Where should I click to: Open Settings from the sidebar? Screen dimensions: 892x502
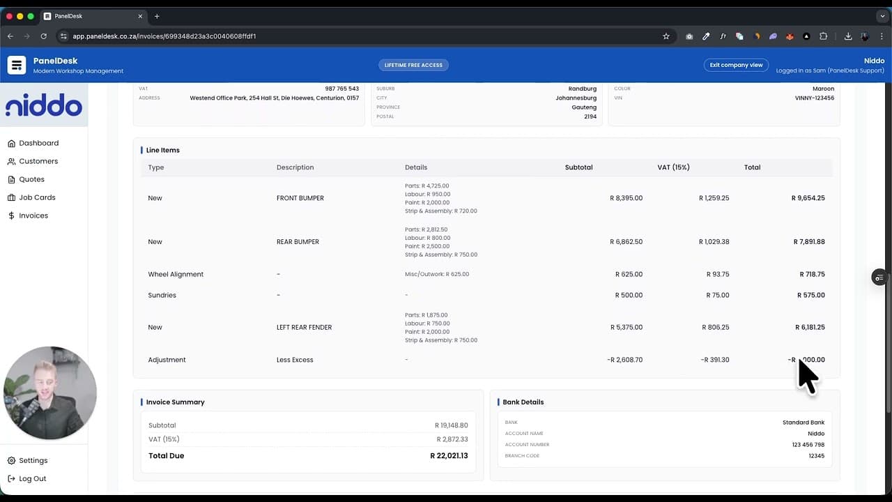pyautogui.click(x=33, y=460)
